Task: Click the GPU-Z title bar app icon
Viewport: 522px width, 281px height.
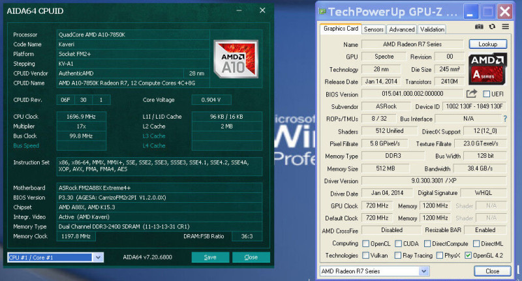Action: (x=322, y=12)
